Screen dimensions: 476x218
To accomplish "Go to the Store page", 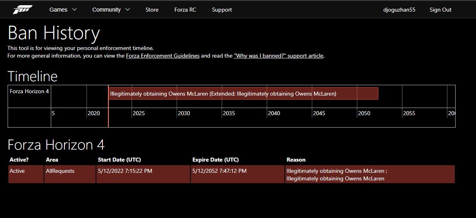I will click(x=152, y=10).
